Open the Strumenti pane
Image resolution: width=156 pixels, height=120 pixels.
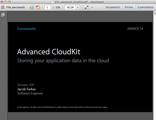click(x=113, y=7)
